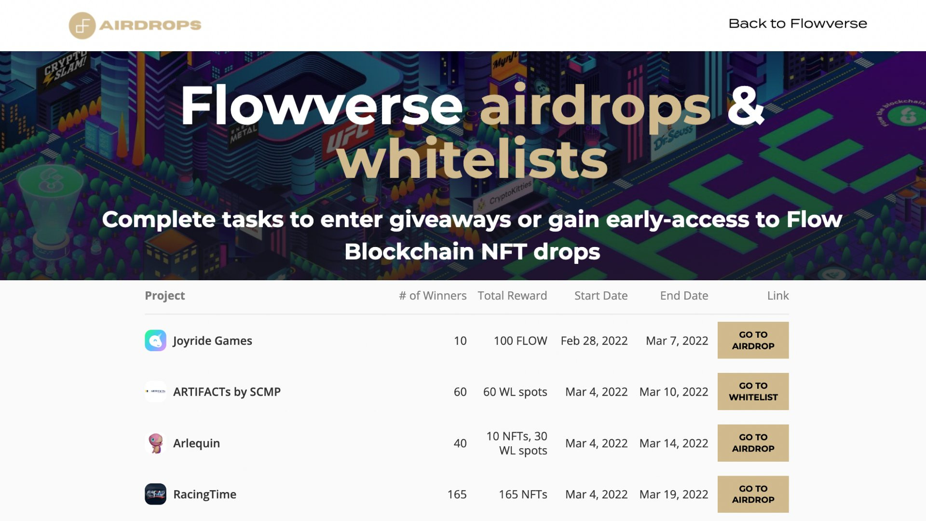Select the RacingTime project name

(204, 494)
